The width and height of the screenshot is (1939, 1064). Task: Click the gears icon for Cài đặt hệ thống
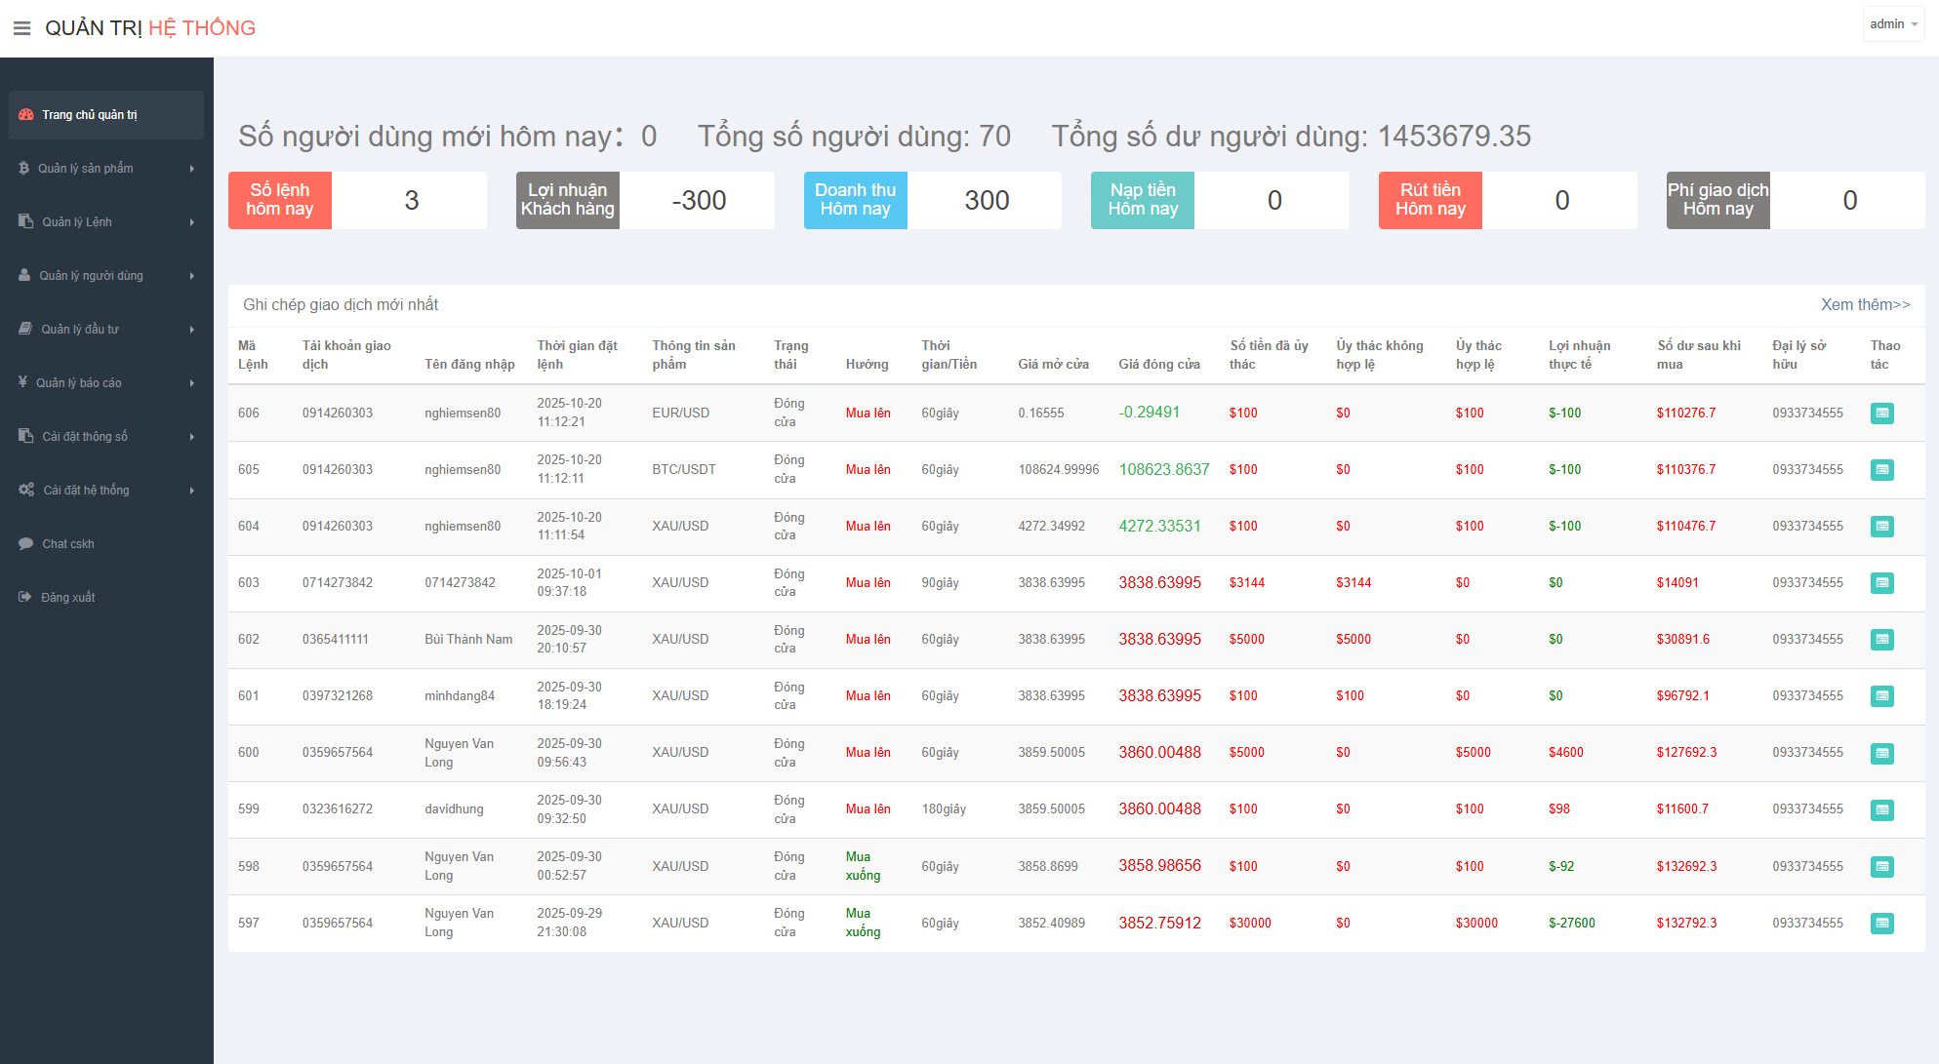pyautogui.click(x=26, y=490)
